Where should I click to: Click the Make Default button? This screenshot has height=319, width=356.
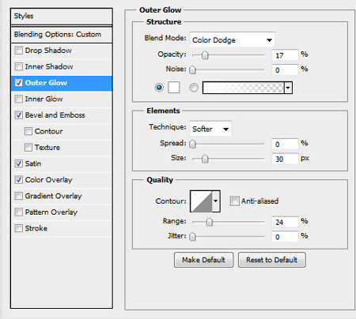(203, 260)
